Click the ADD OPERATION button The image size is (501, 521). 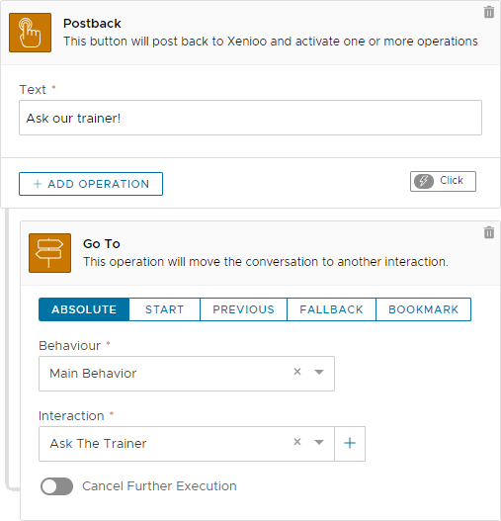tap(91, 184)
